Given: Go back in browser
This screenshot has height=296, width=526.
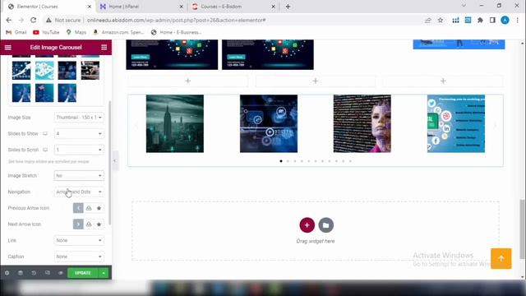Looking at the screenshot, I should click(9, 20).
